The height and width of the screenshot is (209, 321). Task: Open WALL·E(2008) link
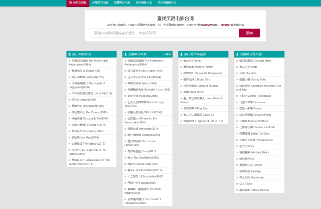[145, 113]
